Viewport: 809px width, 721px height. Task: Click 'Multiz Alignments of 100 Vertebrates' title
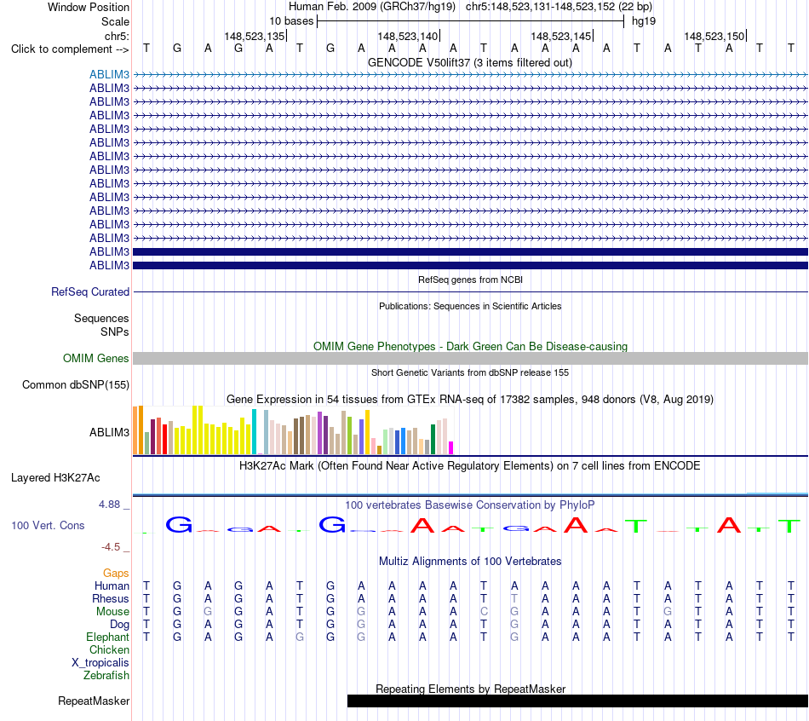pyautogui.click(x=470, y=562)
